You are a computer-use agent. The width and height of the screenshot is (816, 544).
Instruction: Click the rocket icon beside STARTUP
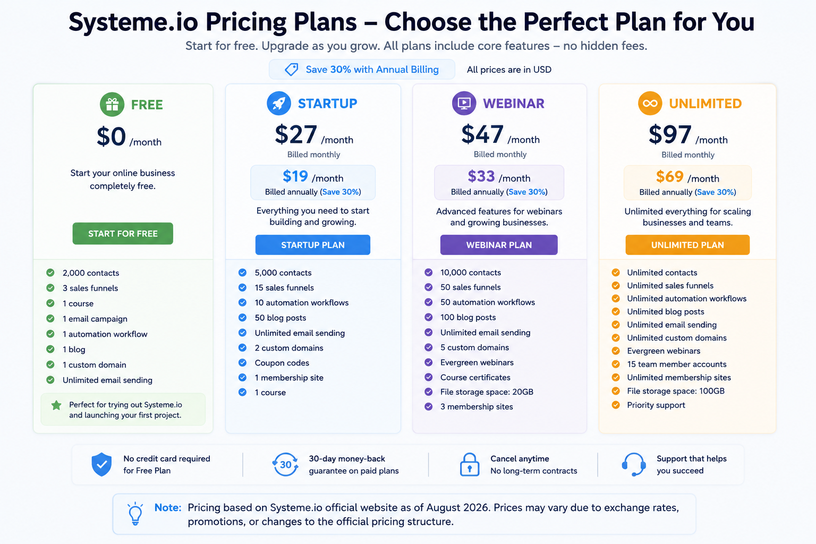click(x=279, y=103)
